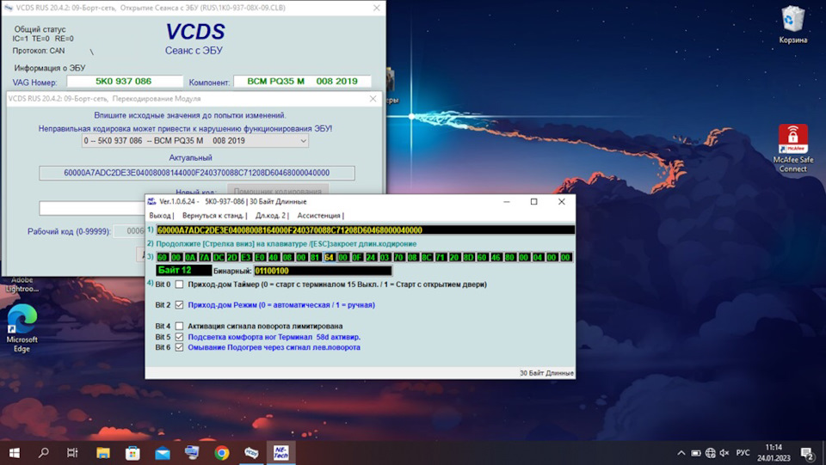Maximize the long coding window
The height and width of the screenshot is (465, 826).
(533, 201)
